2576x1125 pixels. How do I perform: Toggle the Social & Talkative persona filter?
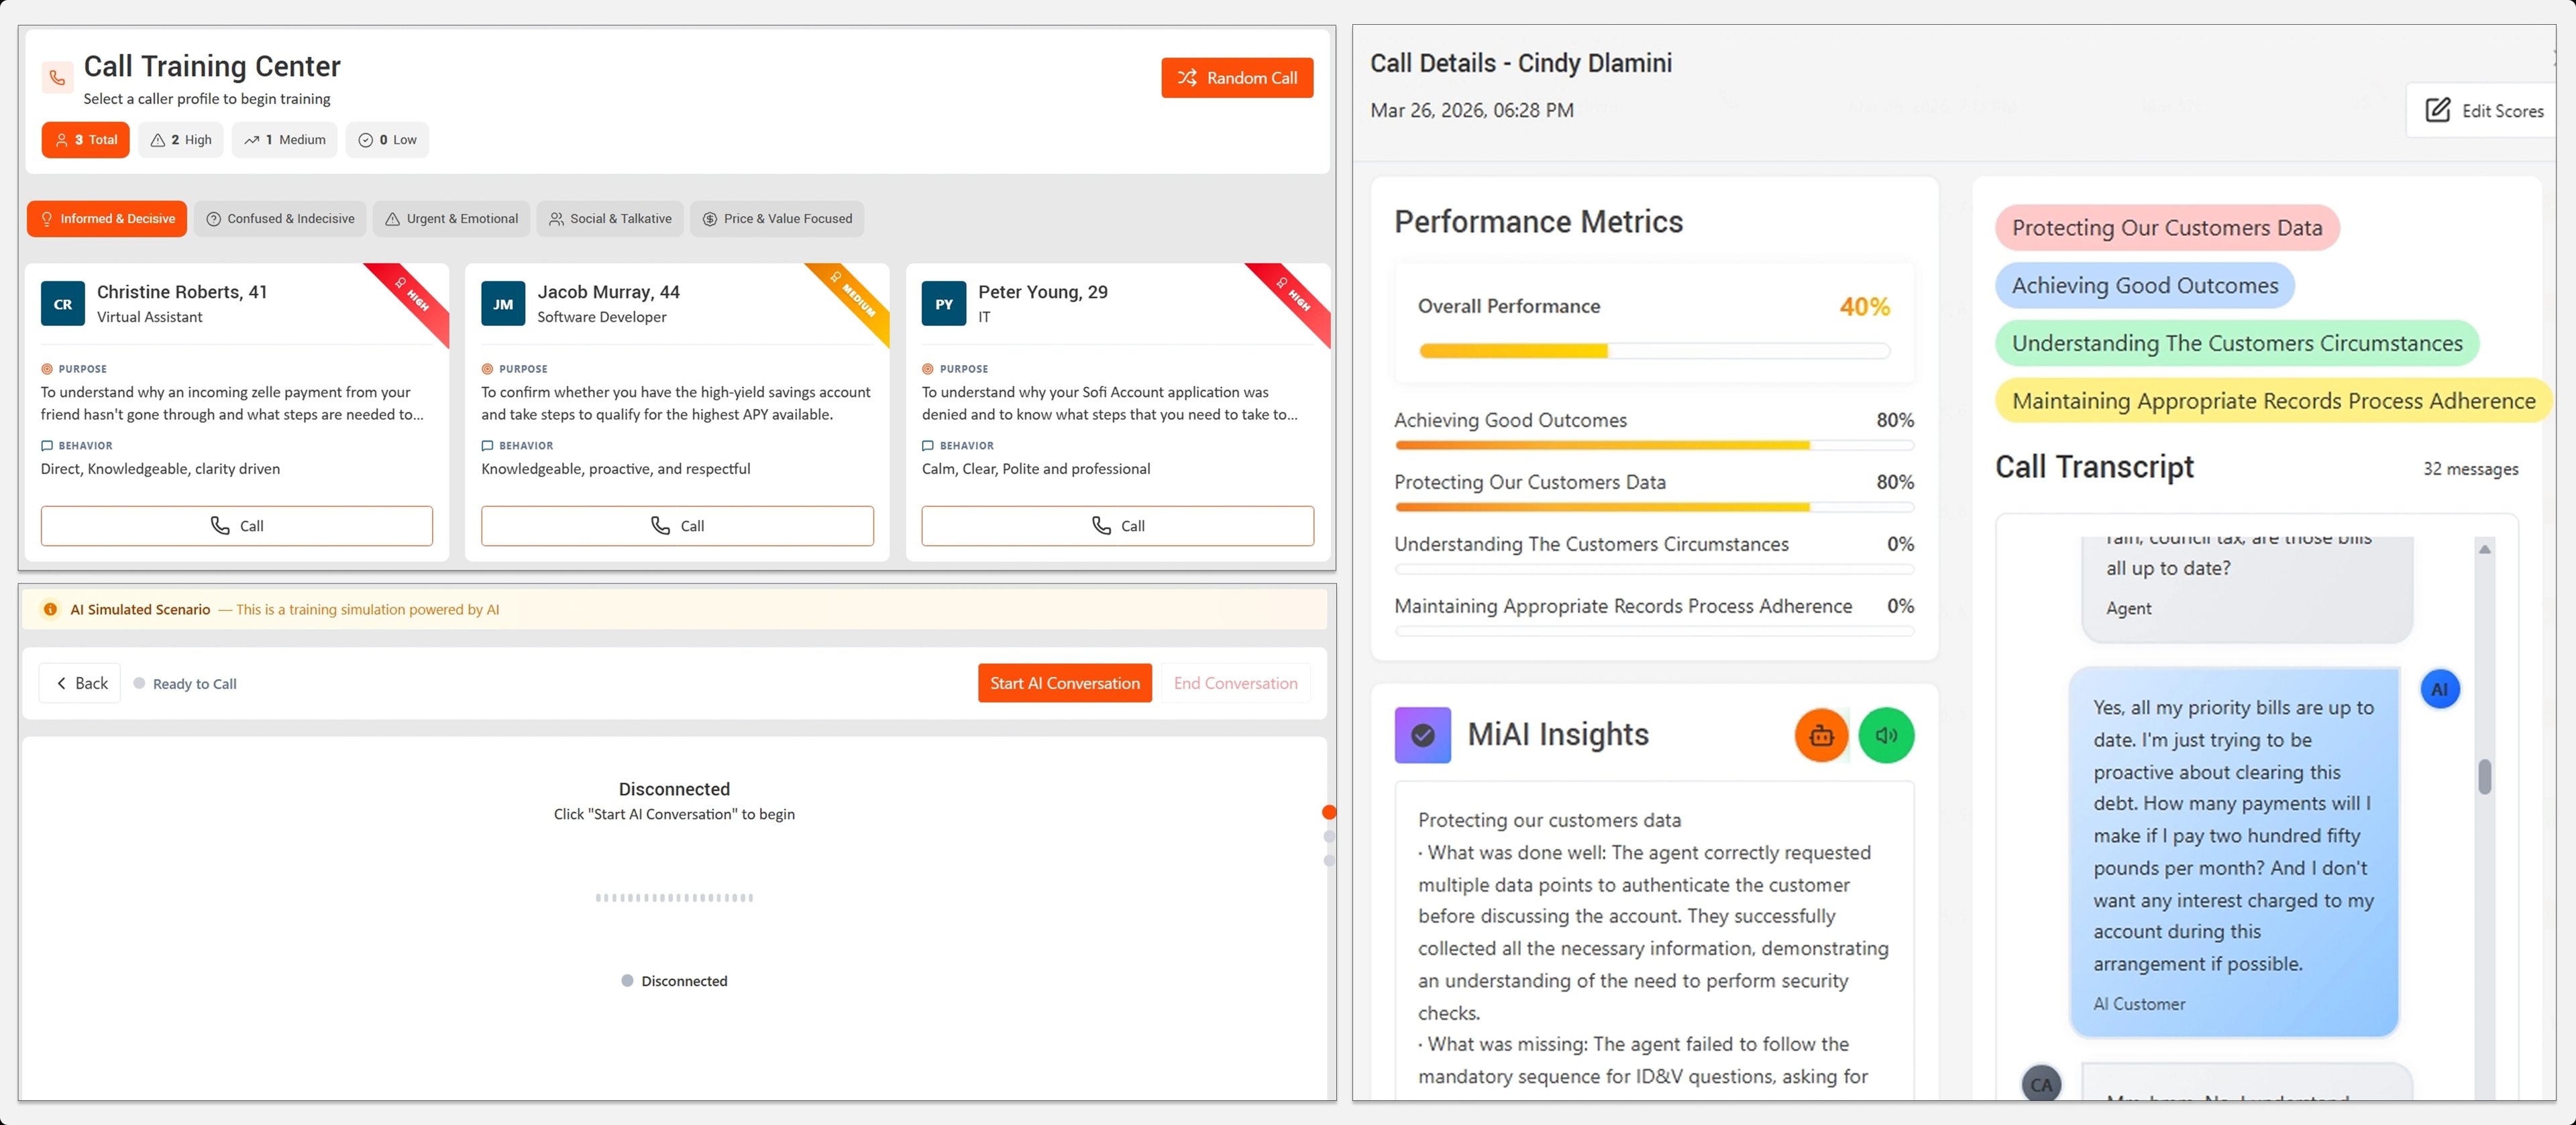(x=610, y=218)
